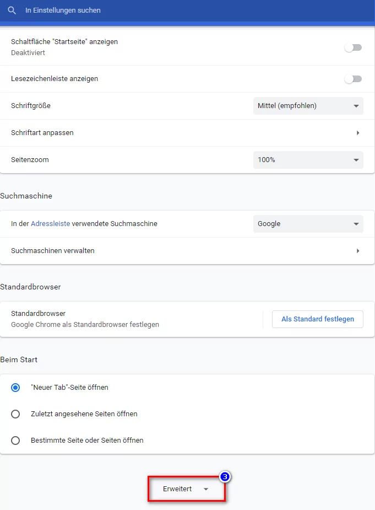Open the Seitenzoom dropdown showing 100%
This screenshot has height=510, width=375.
point(308,160)
